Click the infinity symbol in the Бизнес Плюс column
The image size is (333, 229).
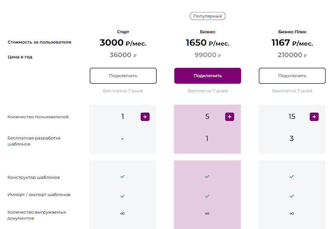(292, 213)
